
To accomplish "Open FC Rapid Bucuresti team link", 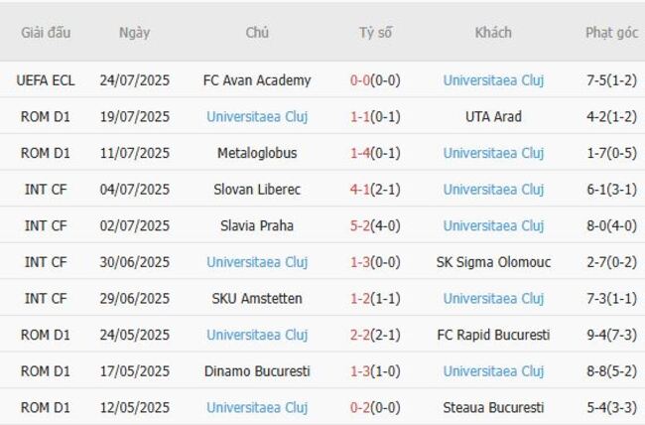I will tap(493, 335).
